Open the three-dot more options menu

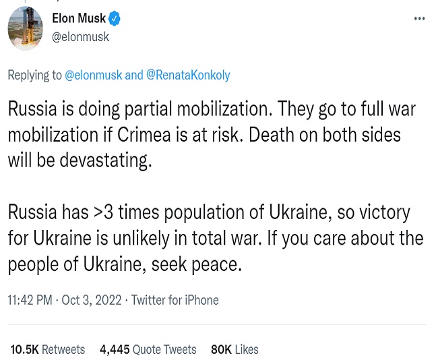418,20
